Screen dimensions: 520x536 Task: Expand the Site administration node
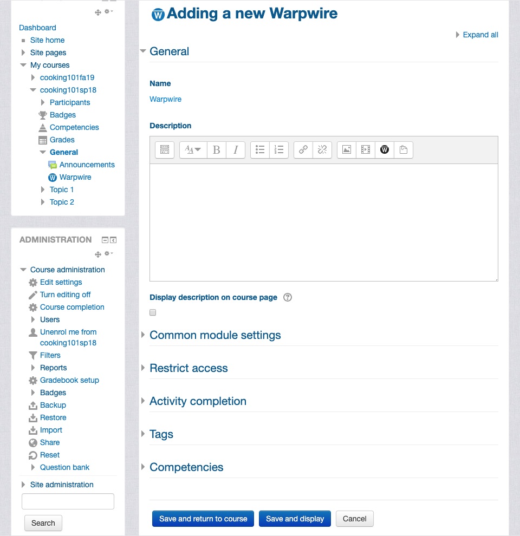point(23,485)
